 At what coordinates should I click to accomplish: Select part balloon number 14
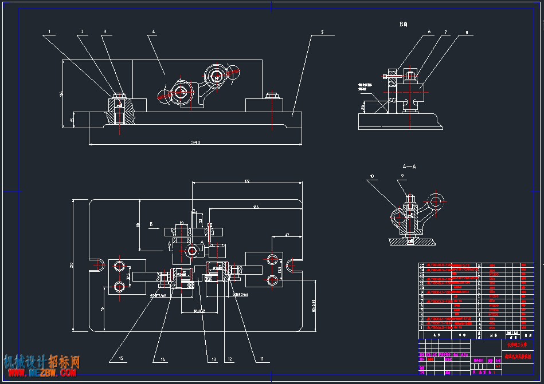click(163, 359)
